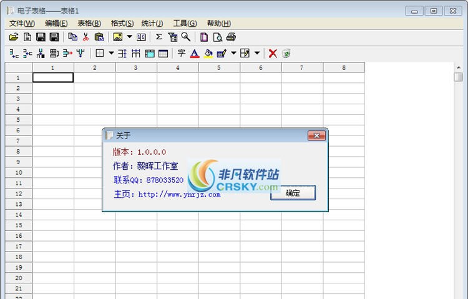
Task: Print with the printer icon
Action: (231, 37)
